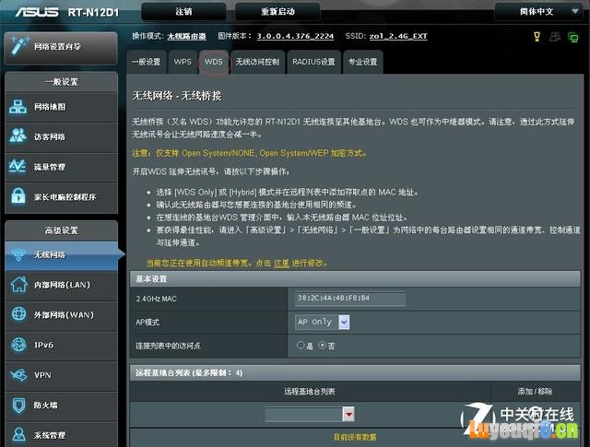This screenshot has width=590, height=447.
Task: Click the guest network people icon
Action: coord(18,135)
